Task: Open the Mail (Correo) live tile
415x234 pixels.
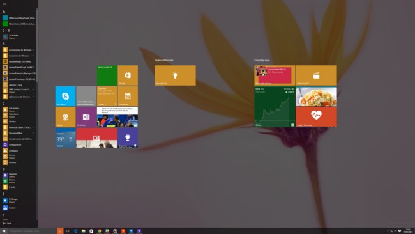Action: point(107,96)
